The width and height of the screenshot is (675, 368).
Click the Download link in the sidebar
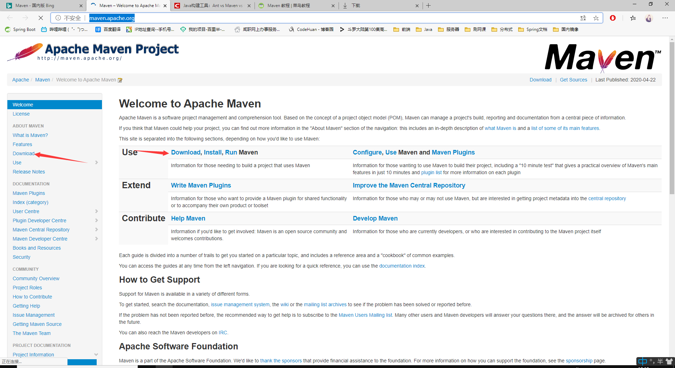[x=24, y=153]
